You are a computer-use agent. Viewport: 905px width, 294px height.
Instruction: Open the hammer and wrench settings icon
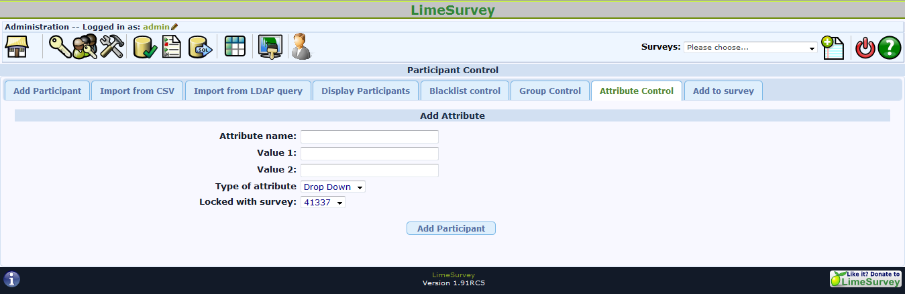111,48
